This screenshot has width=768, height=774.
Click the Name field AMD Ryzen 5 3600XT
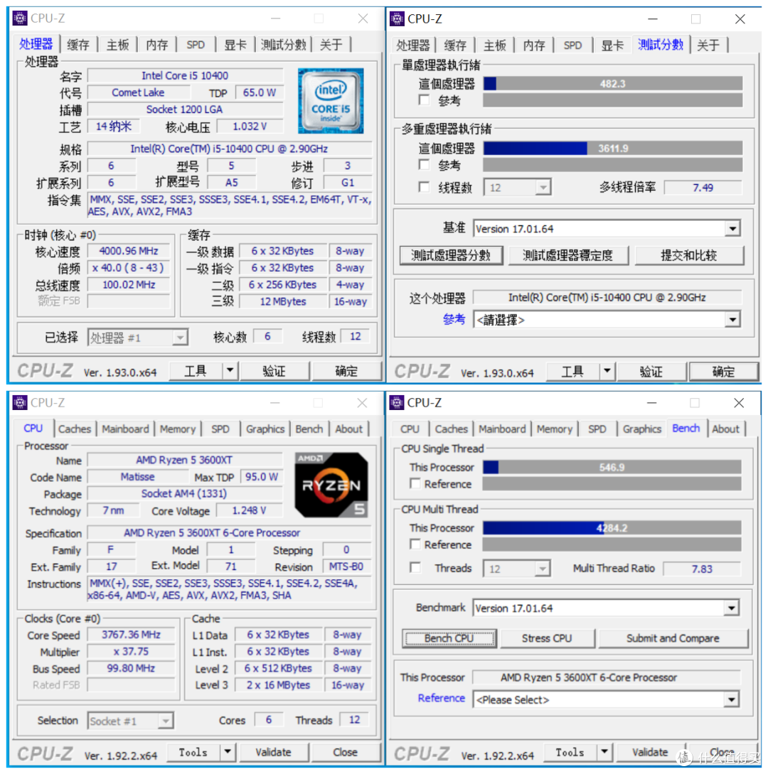coord(185,460)
